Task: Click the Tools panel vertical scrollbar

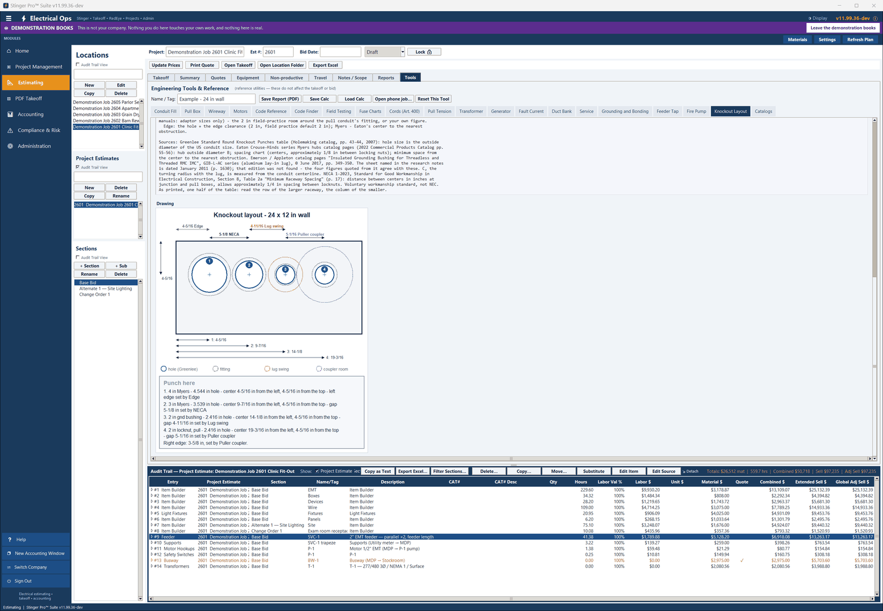Action: click(875, 288)
